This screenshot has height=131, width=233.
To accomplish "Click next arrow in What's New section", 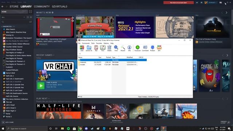I will click(x=226, y=13).
